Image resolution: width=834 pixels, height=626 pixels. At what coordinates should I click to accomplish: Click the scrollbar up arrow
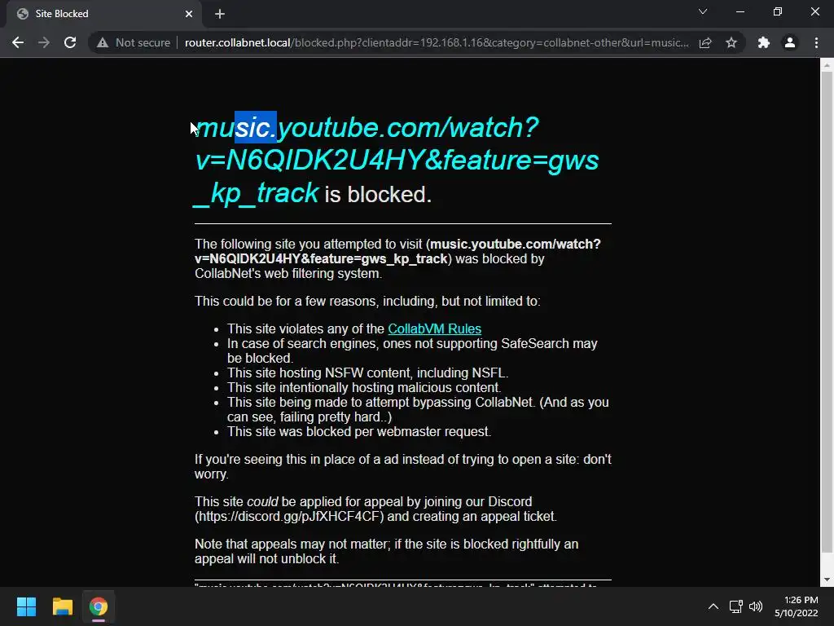[x=827, y=65]
